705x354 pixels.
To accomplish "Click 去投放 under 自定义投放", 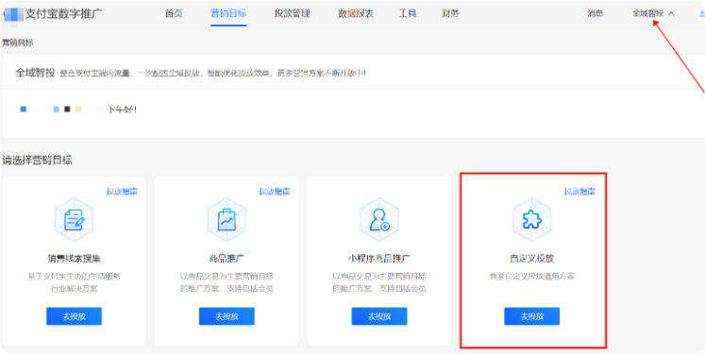I will coord(532,316).
